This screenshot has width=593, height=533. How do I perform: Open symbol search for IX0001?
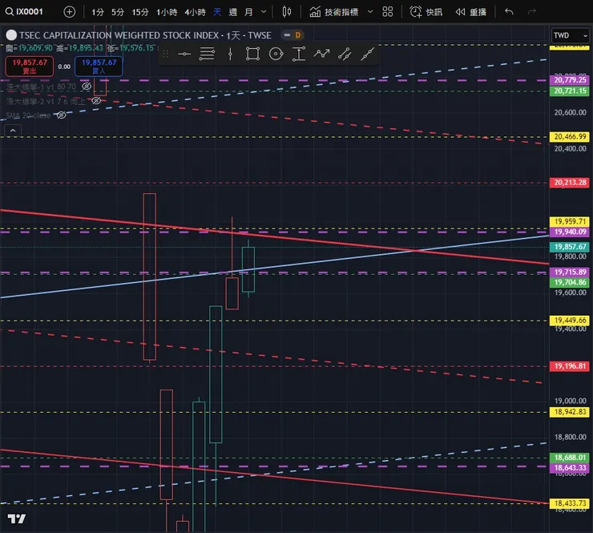[25, 12]
